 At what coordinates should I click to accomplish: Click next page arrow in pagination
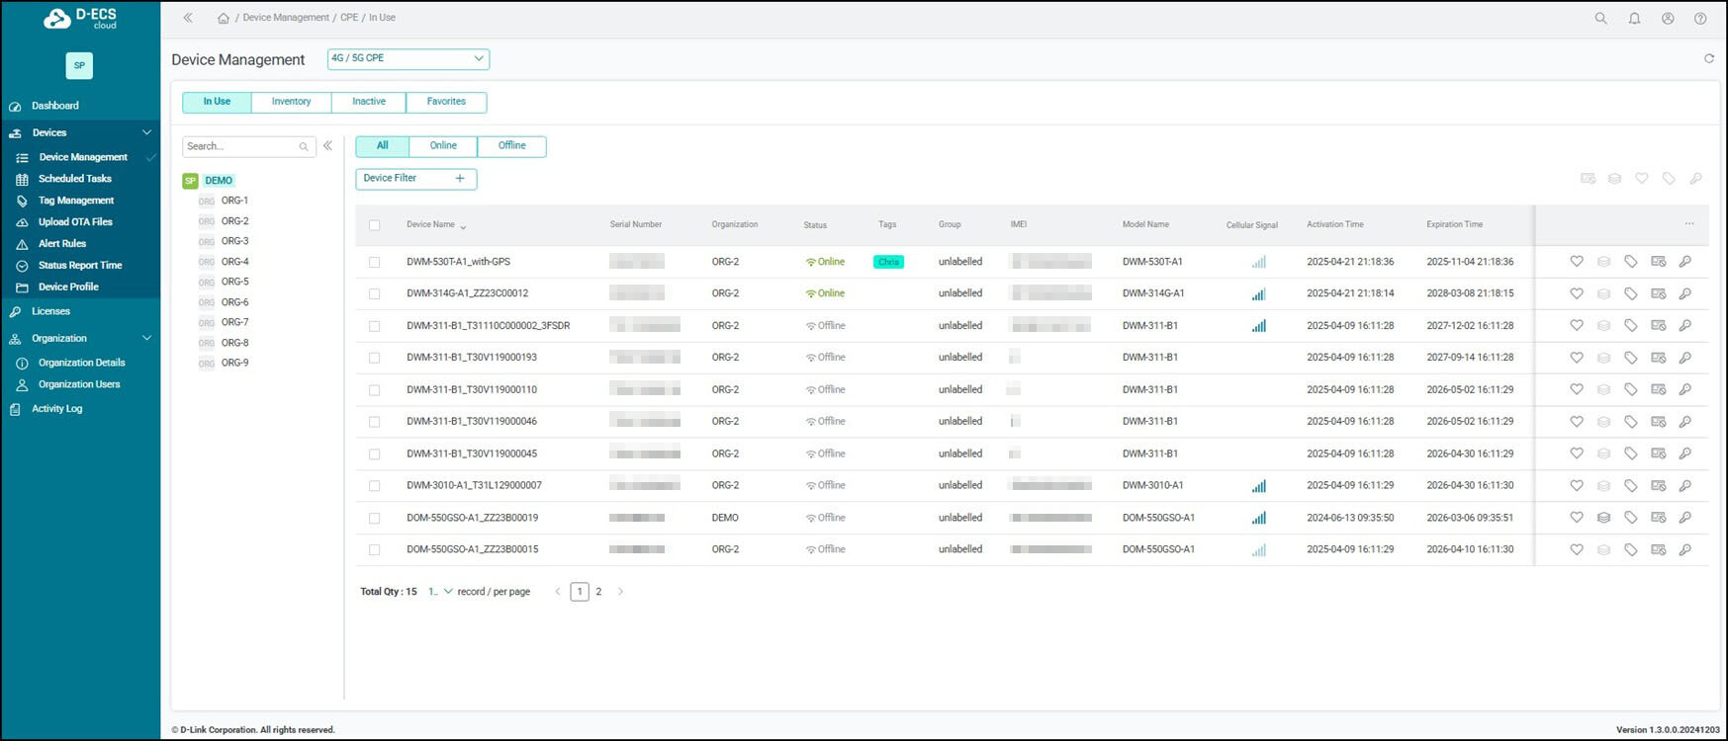(620, 592)
